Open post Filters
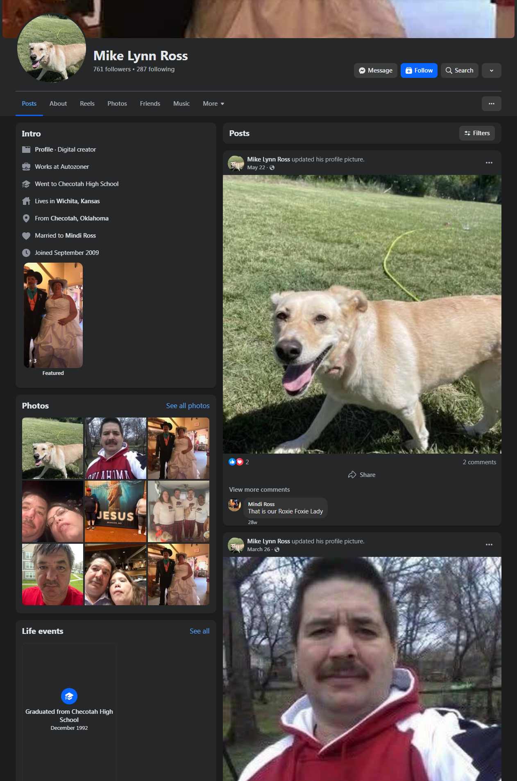 click(x=477, y=133)
